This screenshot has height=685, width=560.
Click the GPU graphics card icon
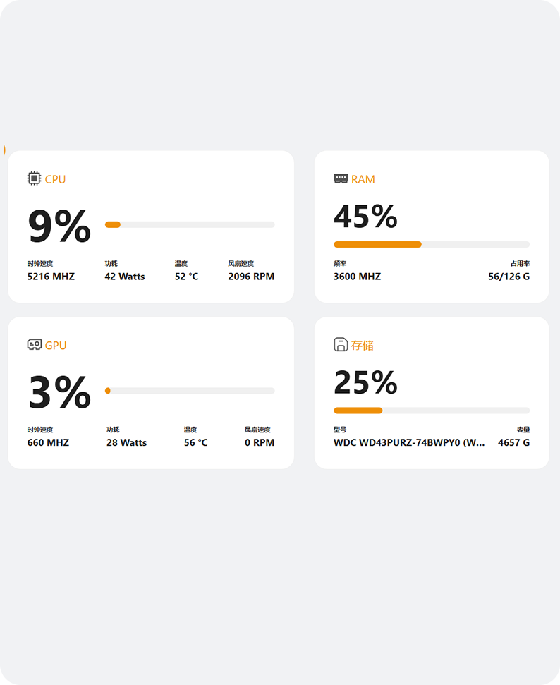coord(34,345)
